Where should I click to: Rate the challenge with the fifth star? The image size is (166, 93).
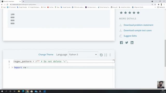pos(138,13)
